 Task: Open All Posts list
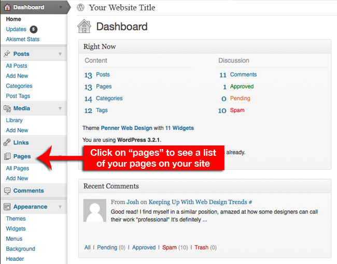click(17, 66)
